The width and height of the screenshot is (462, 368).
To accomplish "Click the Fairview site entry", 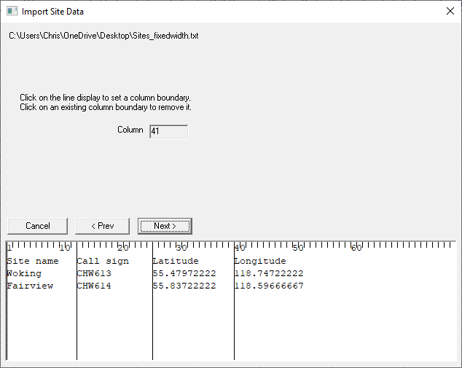I will 30,286.
